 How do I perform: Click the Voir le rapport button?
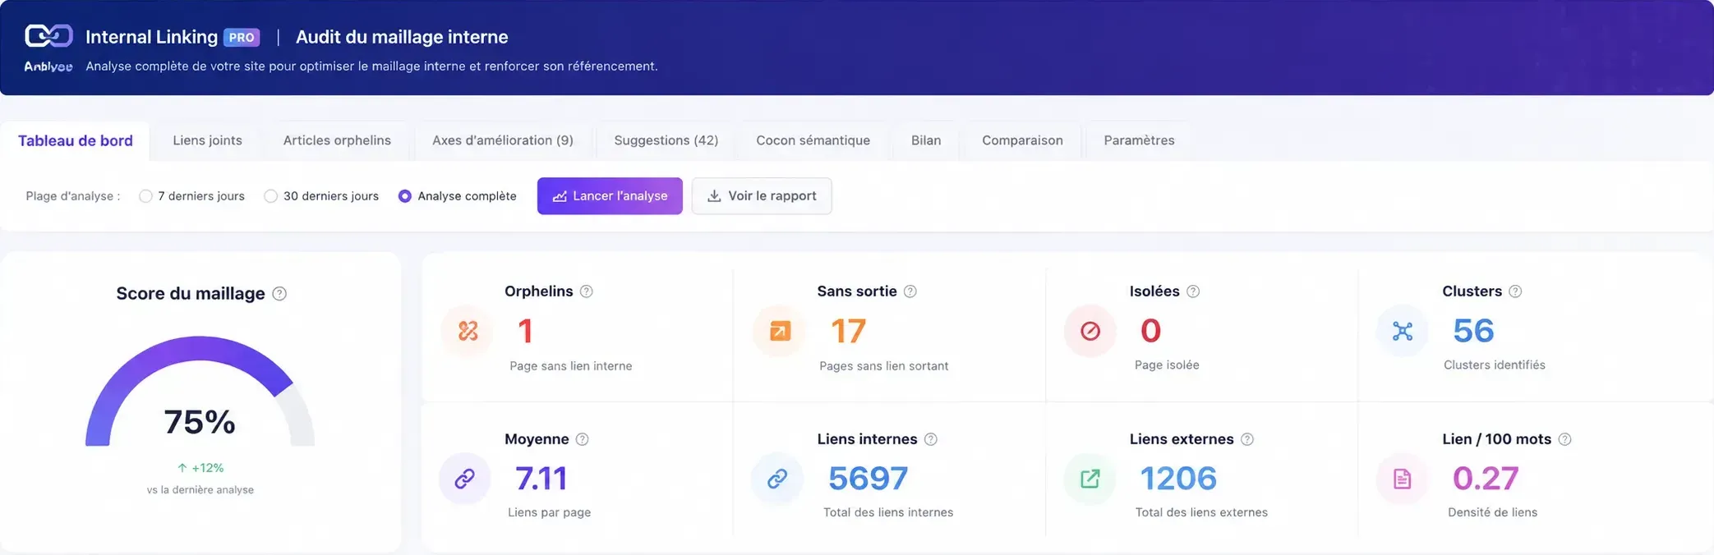(x=762, y=196)
